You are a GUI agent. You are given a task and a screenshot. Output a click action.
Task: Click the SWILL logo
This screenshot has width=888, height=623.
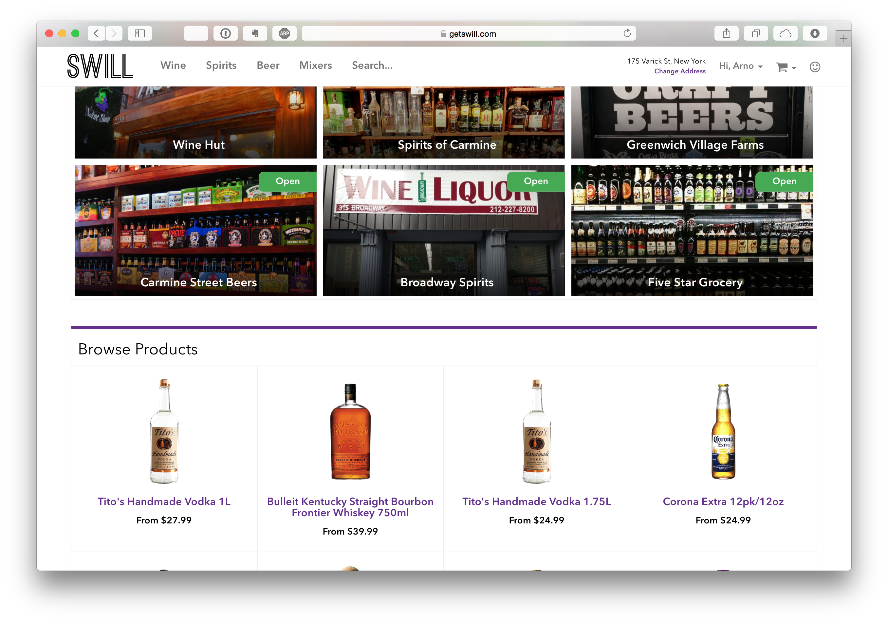click(100, 66)
